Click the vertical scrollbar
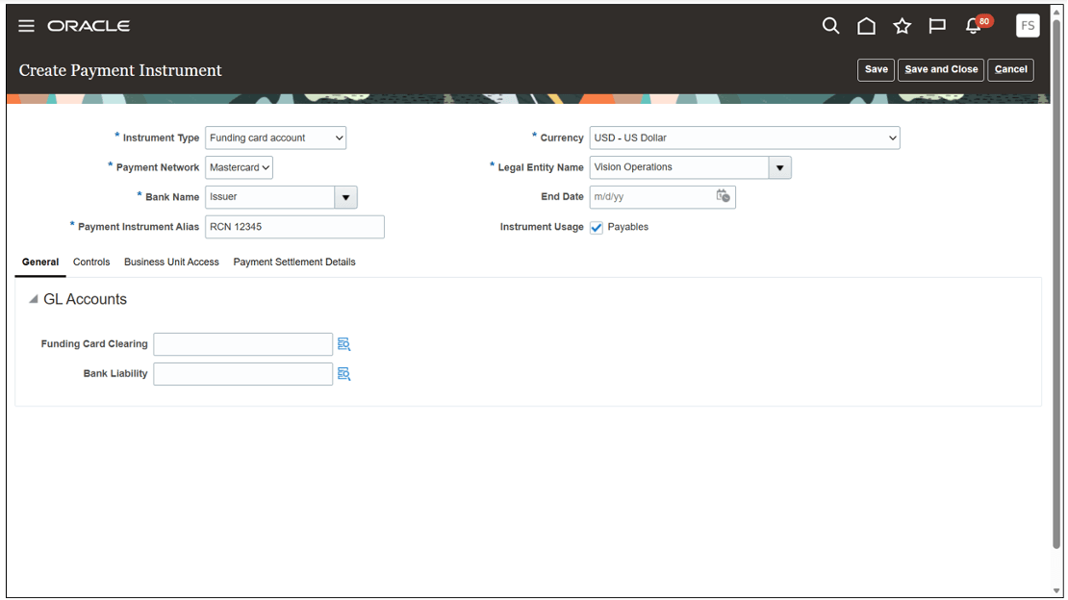This screenshot has width=1068, height=600. coord(1056,284)
